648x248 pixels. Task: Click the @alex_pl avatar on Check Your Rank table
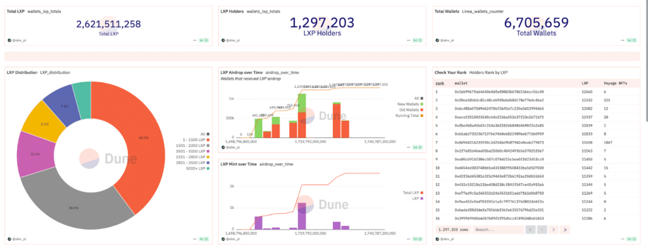[437, 239]
